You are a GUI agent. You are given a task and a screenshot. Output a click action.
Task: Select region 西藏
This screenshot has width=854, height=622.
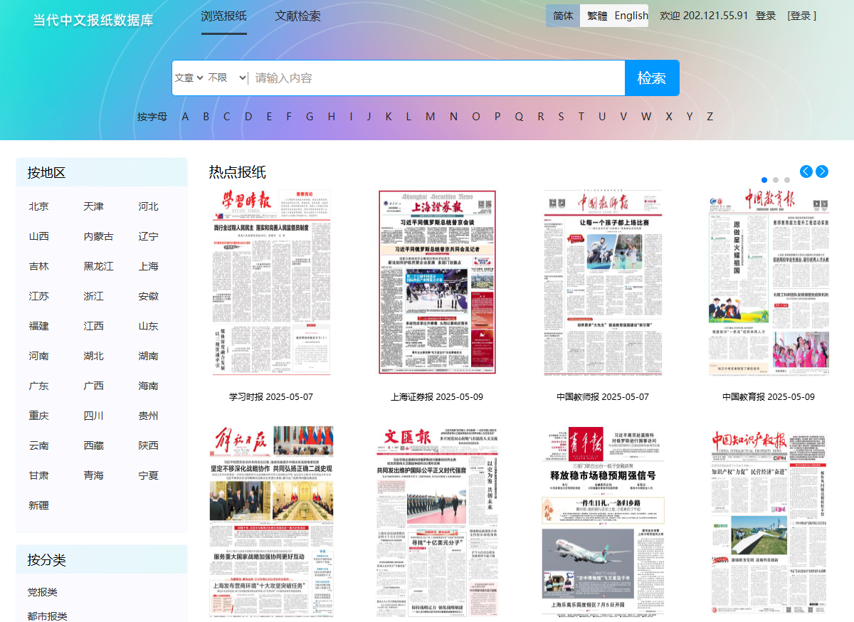pyautogui.click(x=93, y=446)
